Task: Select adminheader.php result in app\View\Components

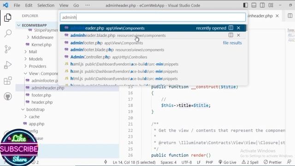Action: pos(153,28)
